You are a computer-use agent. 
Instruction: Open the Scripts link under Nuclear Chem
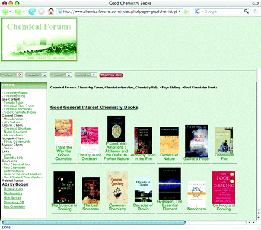(x=8, y=148)
